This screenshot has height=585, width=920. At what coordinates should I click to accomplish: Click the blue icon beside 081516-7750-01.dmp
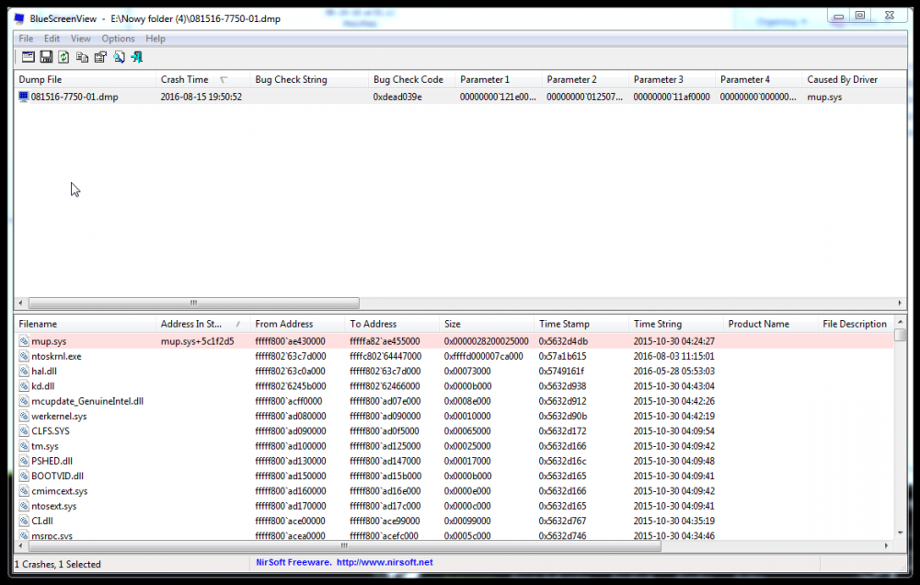pos(24,97)
